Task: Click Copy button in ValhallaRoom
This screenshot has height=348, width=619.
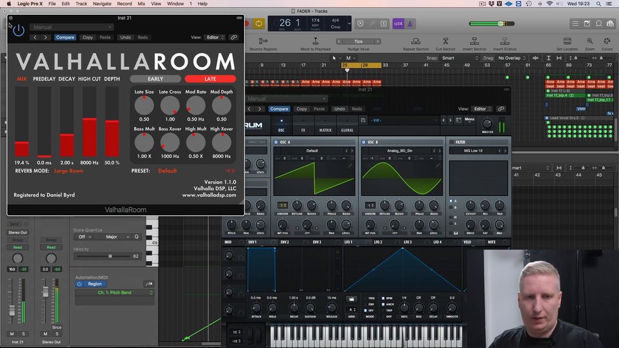Action: tap(88, 37)
